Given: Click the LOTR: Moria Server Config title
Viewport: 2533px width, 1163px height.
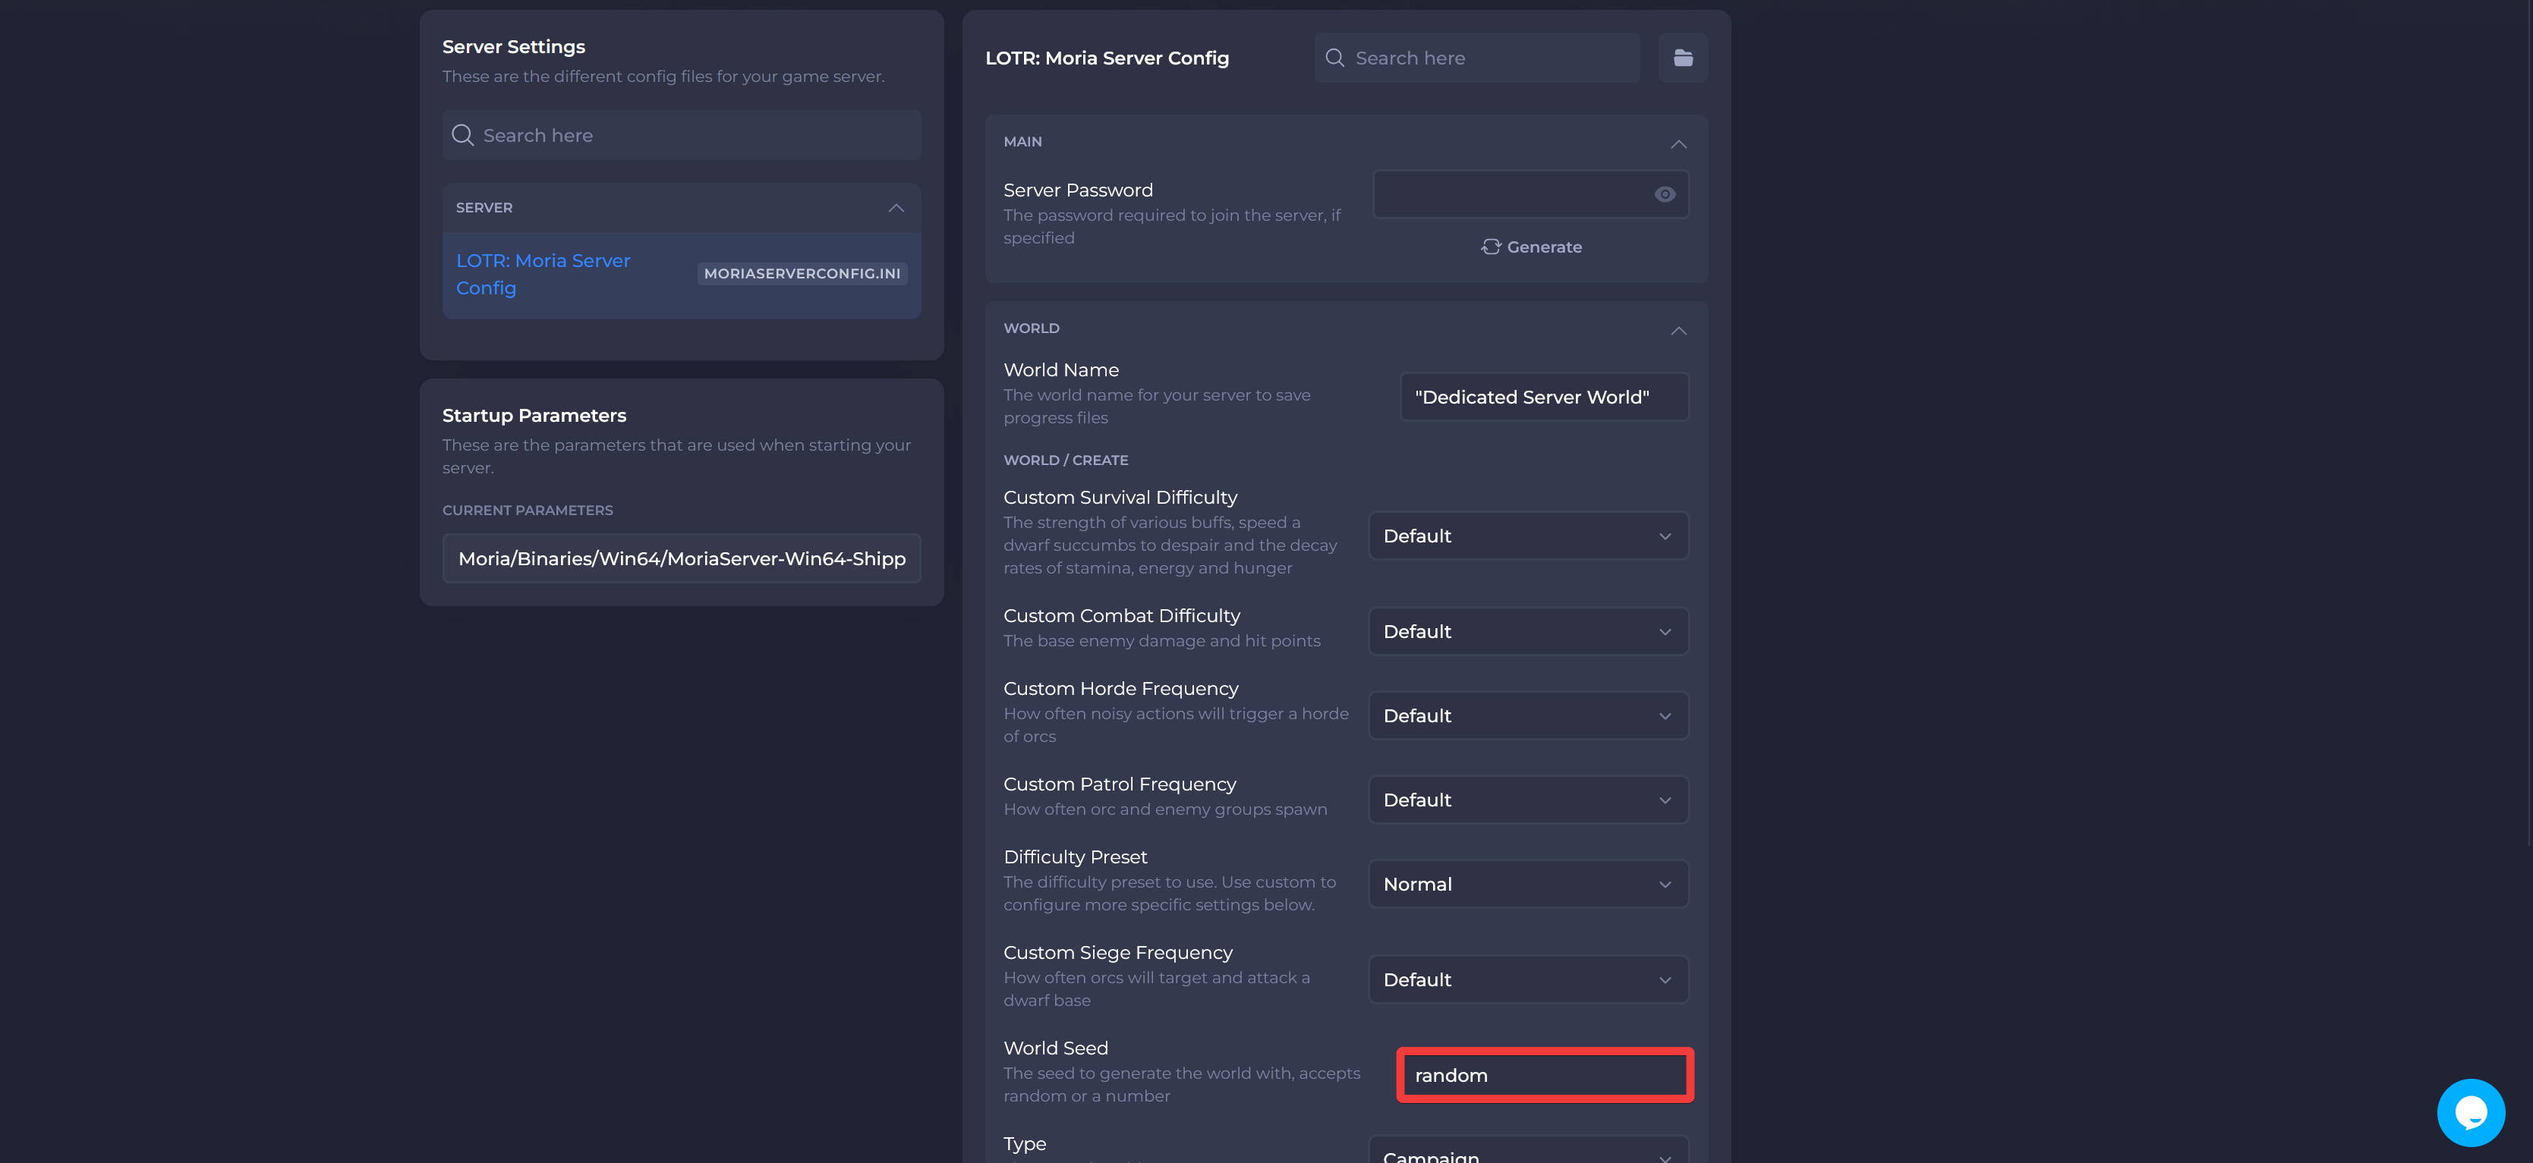Looking at the screenshot, I should coord(1106,58).
